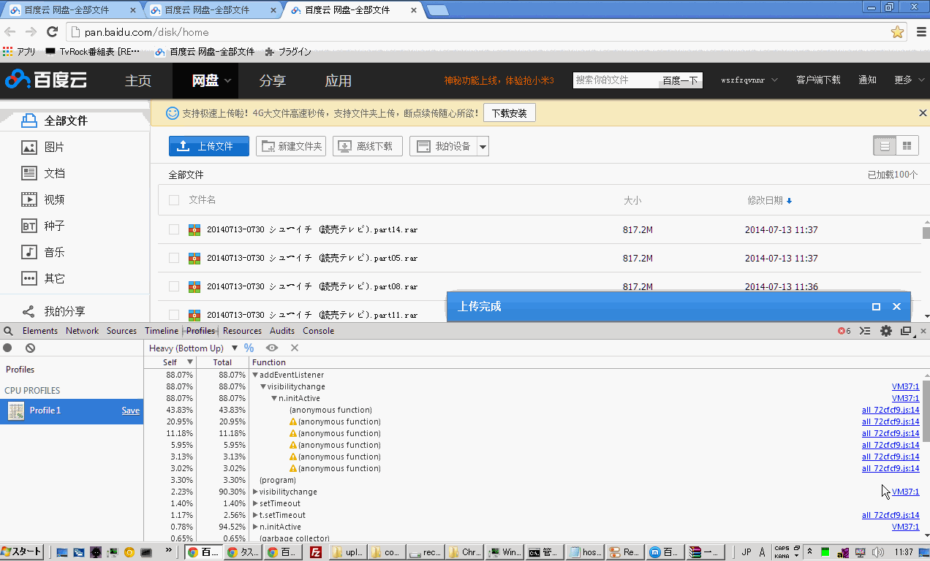This screenshot has height=561, width=930.
Task: Open the 视频 (videos) category icon
Action: [x=29, y=199]
